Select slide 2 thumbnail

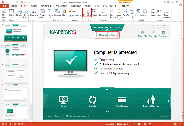pyautogui.click(x=15, y=52)
